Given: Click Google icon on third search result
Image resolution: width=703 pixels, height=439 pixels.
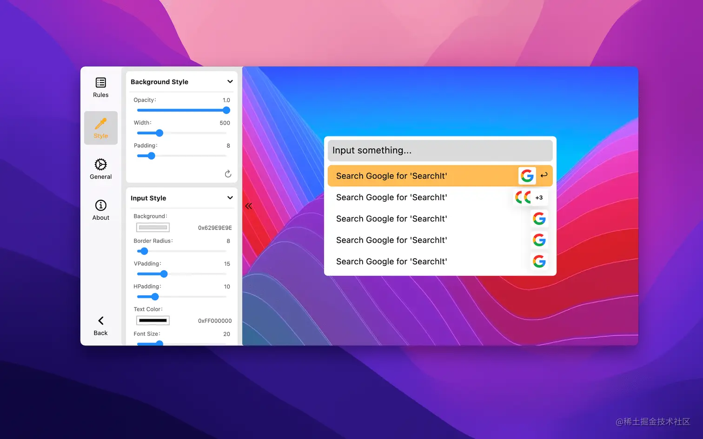Looking at the screenshot, I should pyautogui.click(x=539, y=218).
